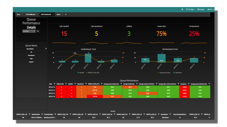Screen dimensions: 227x127
Task: Sort Details by InteractionBucketDemo header
Action: pyautogui.click(x=180, y=114)
